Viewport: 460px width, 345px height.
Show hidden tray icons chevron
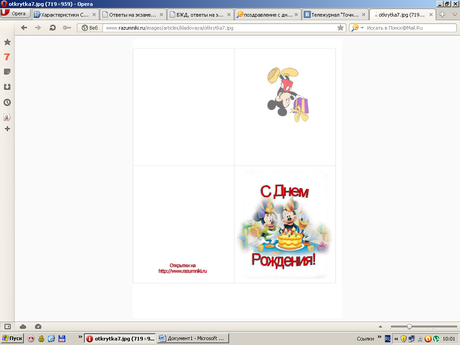396,339
